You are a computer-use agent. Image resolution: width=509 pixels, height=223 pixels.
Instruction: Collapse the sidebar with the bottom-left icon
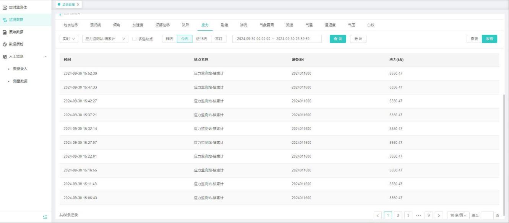point(45,217)
